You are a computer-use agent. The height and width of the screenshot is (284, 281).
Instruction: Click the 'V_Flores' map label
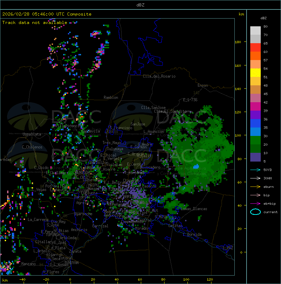point(51,272)
